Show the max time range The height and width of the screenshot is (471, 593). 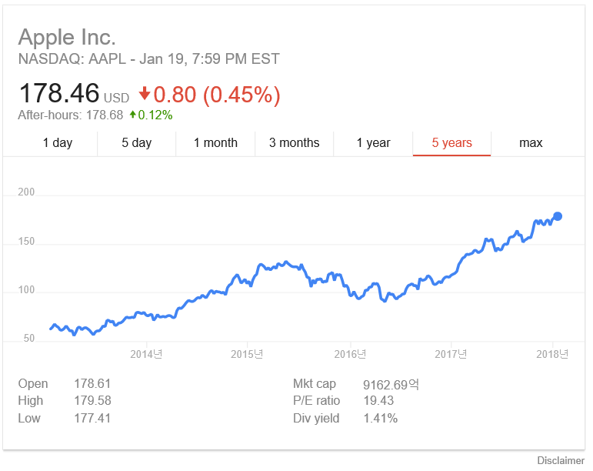531,143
